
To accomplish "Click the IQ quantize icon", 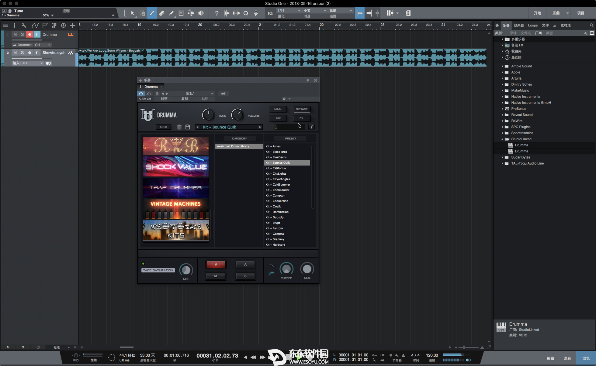I will tap(270, 13).
